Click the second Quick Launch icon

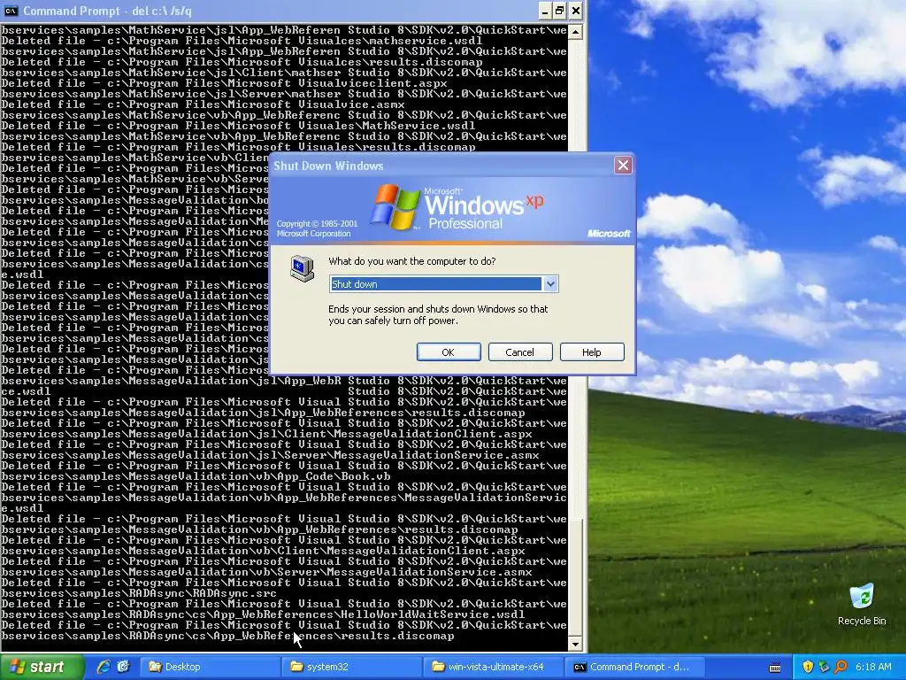coord(123,667)
